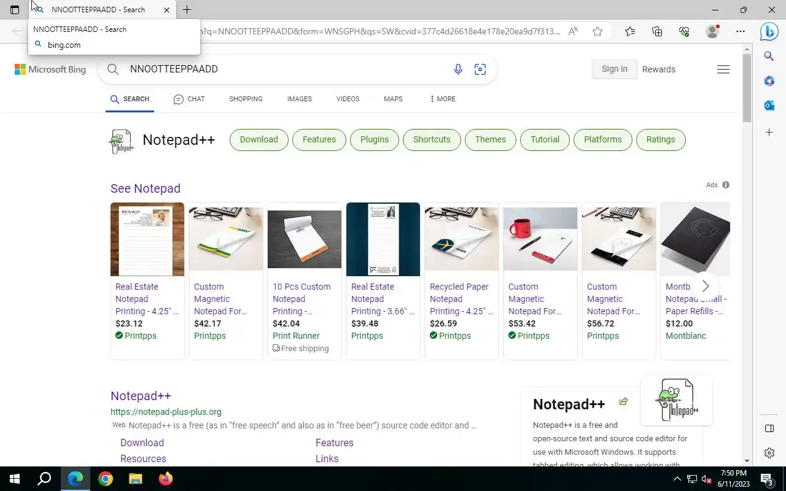Screen dimensions: 786x491
Task: Expand the MORE search categories menu
Action: tap(443, 99)
